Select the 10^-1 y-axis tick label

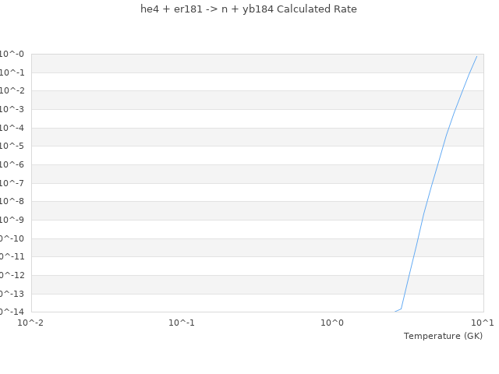coord(12,73)
